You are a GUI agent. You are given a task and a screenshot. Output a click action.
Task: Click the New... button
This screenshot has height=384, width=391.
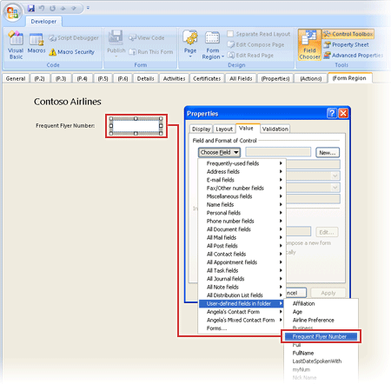(328, 153)
